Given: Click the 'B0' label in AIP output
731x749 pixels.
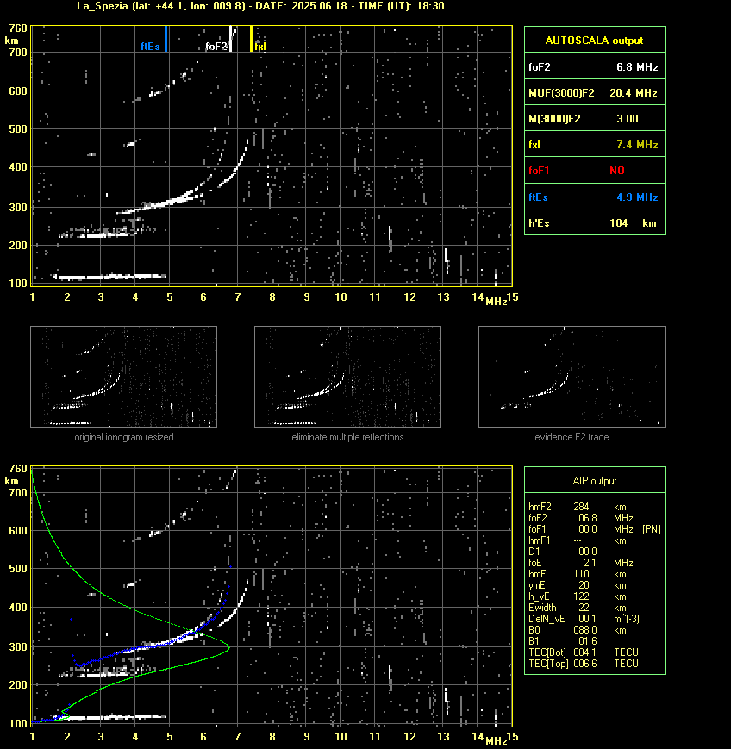Looking at the screenshot, I should 534,630.
